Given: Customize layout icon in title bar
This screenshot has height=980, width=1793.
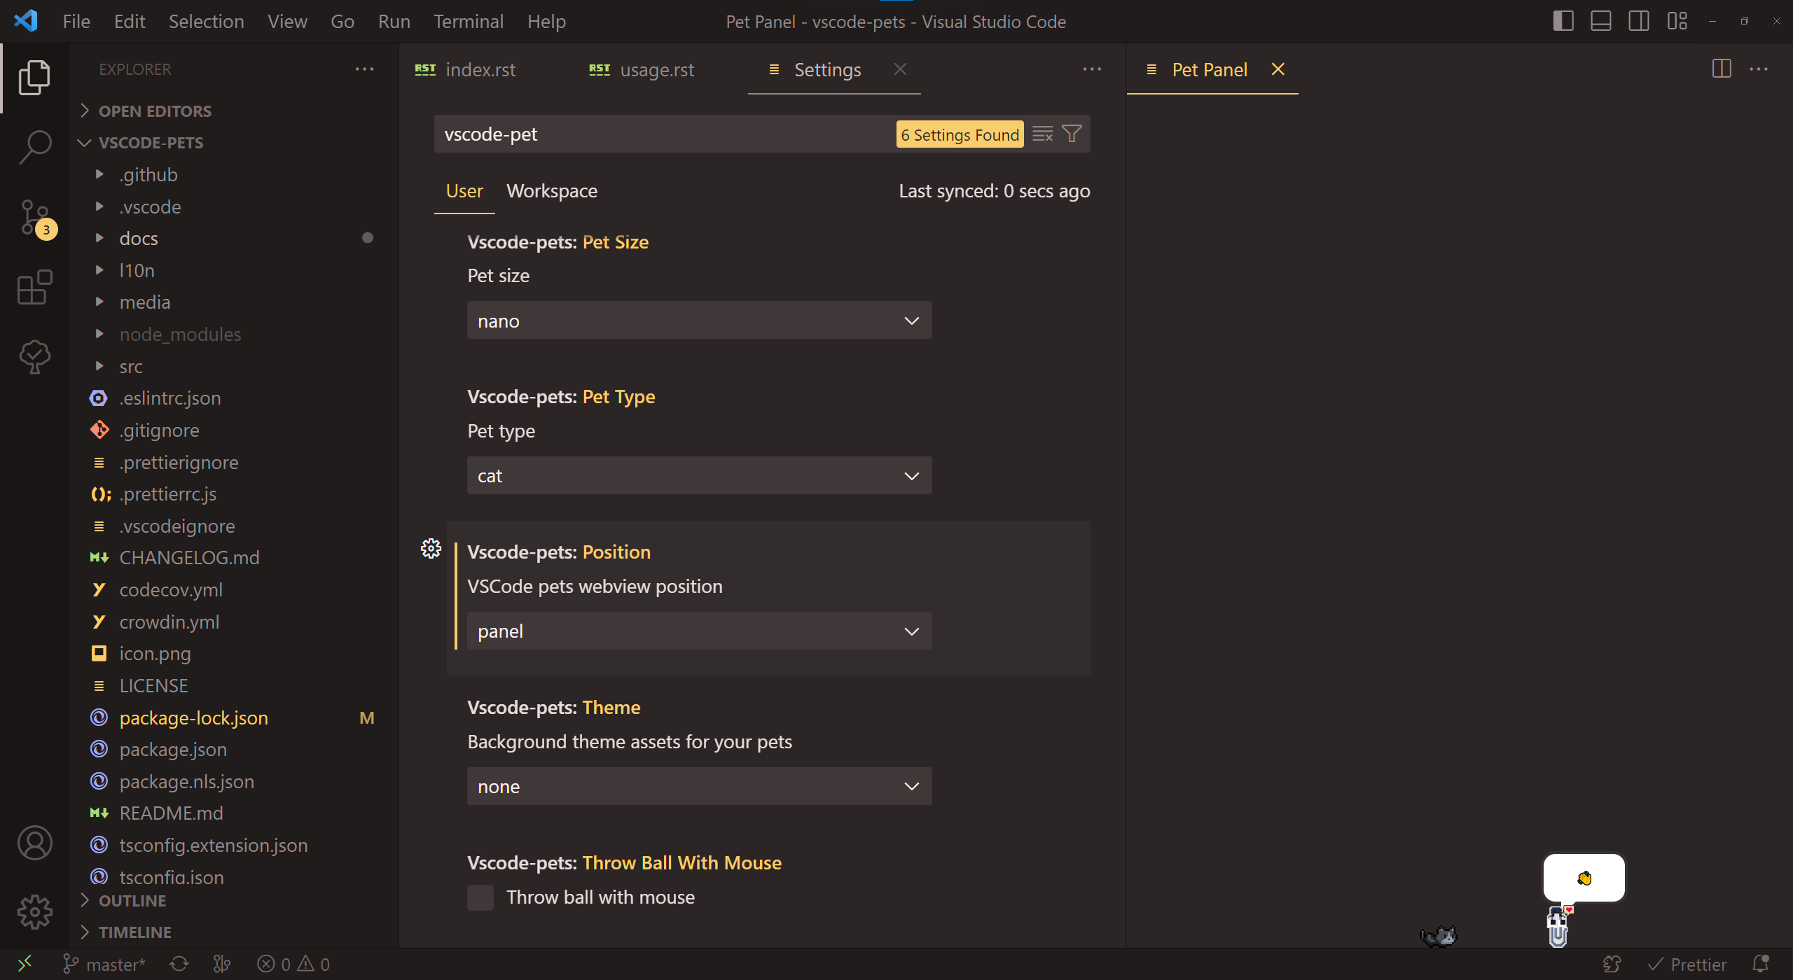Looking at the screenshot, I should point(1677,21).
